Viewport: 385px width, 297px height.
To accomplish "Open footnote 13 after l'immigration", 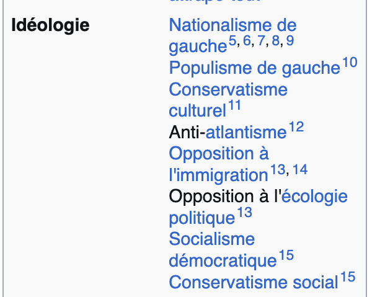I will 278,170.
